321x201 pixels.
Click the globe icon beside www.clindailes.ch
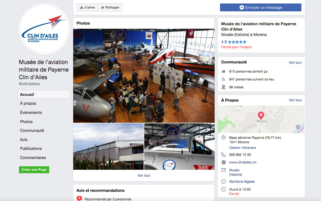[223, 162]
